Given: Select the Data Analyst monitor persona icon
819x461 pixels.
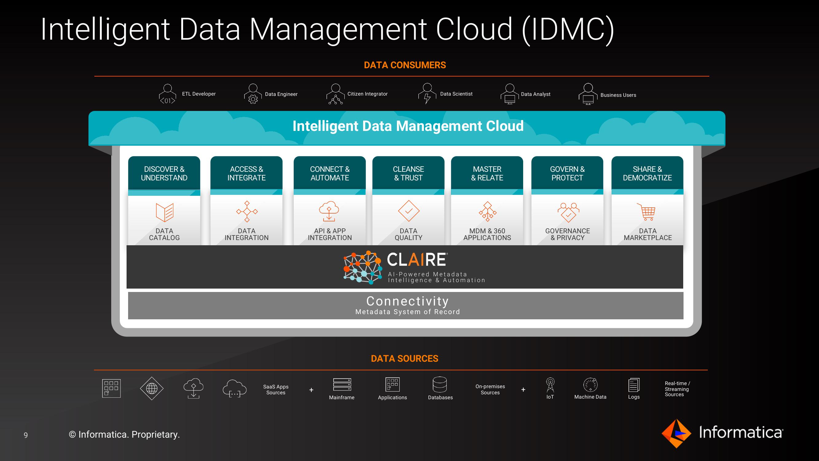Looking at the screenshot, I should tap(510, 94).
